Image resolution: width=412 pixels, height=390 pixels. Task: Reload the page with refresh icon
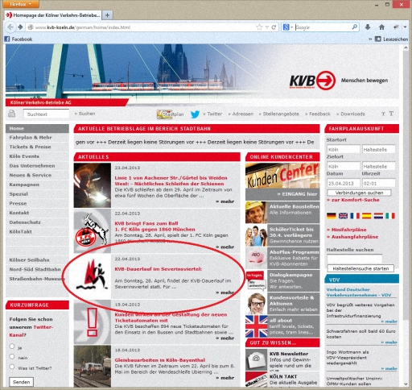point(274,27)
